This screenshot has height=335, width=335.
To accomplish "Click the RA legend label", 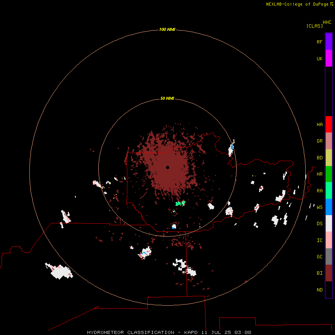I will (x=319, y=191).
